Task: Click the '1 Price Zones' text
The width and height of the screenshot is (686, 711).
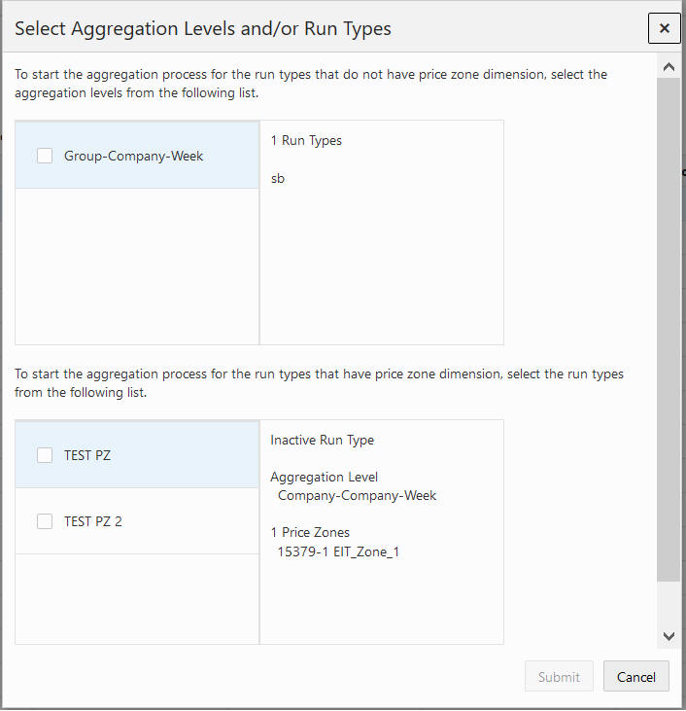Action: tap(310, 532)
